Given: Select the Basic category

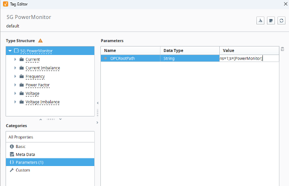Looking at the screenshot, I should [x=50, y=146].
